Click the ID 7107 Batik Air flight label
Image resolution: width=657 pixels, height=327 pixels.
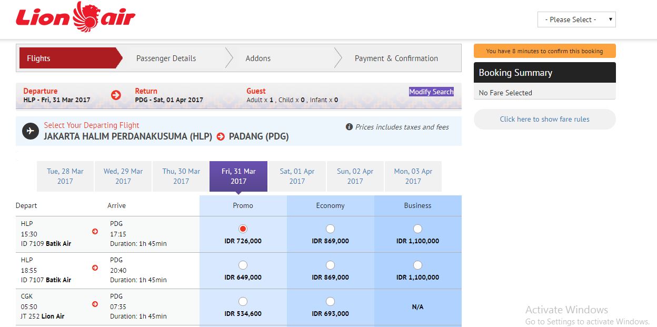click(46, 280)
